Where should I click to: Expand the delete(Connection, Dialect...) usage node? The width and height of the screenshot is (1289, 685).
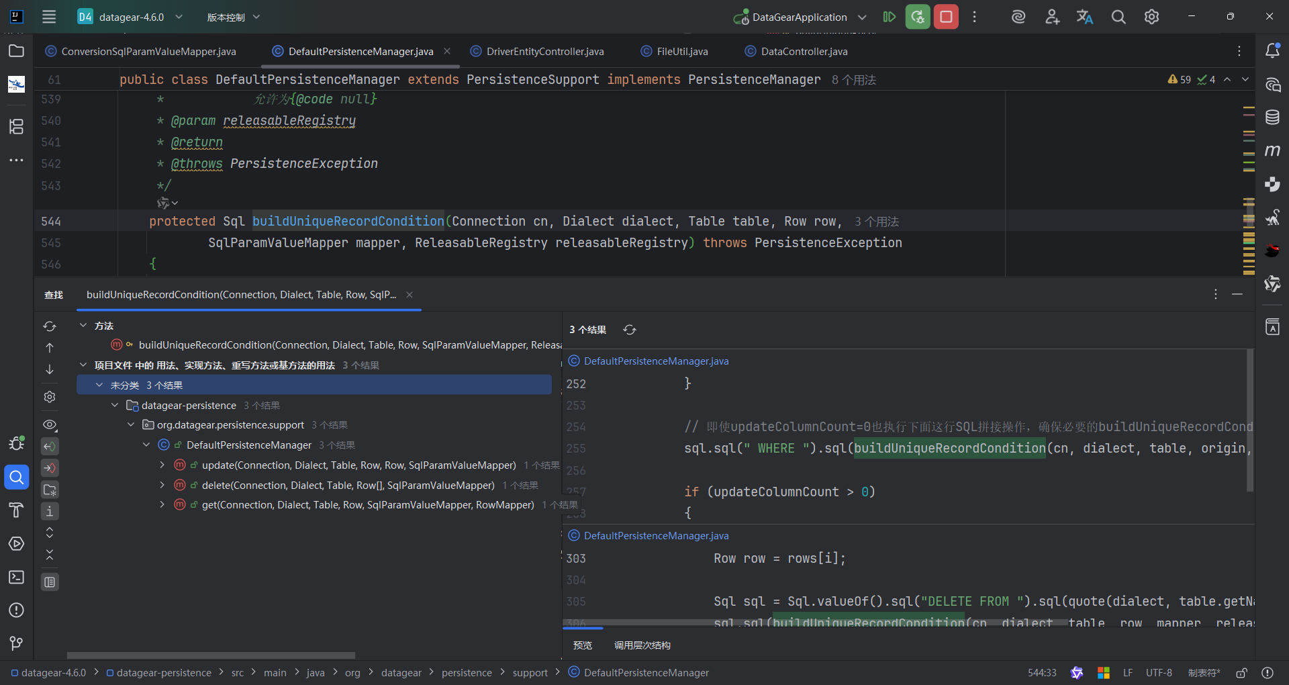coord(162,485)
